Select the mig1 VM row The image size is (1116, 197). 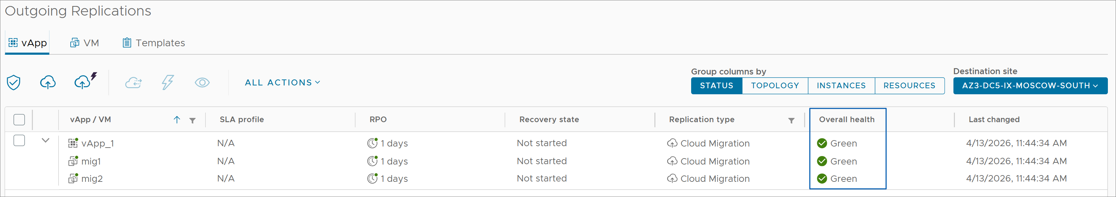[91, 161]
